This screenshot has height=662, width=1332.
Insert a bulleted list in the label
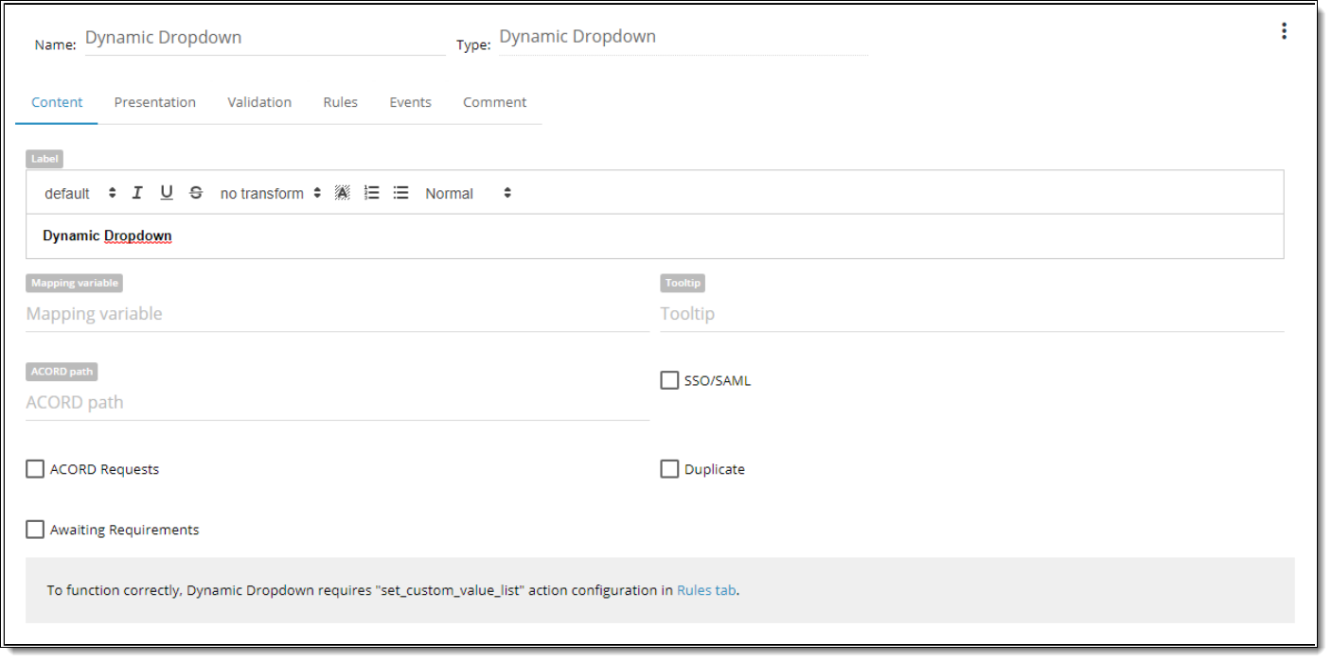click(x=401, y=193)
